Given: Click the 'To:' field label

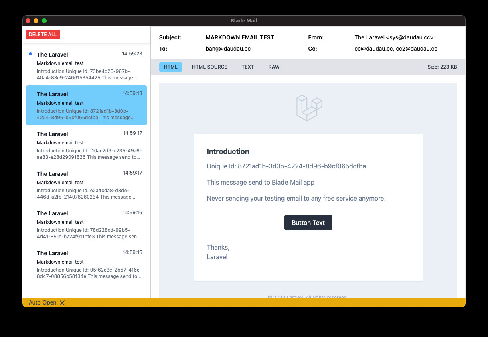Looking at the screenshot, I should tap(163, 49).
